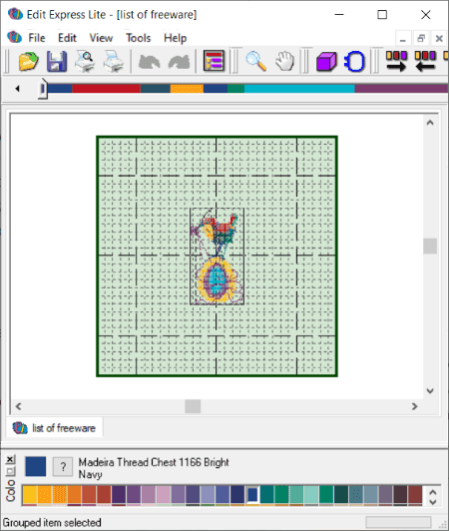449x531 pixels.
Task: Open the Edit menu
Action: [x=67, y=38]
